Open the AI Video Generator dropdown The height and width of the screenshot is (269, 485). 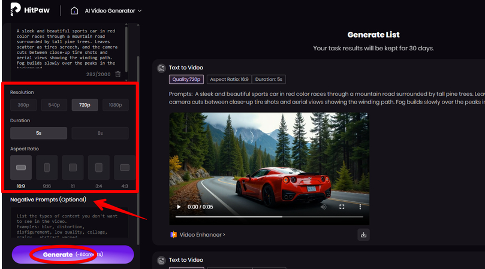(x=113, y=11)
